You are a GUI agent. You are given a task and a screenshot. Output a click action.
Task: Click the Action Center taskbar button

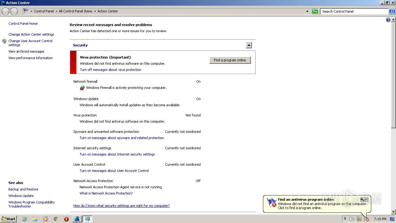click(x=88, y=219)
